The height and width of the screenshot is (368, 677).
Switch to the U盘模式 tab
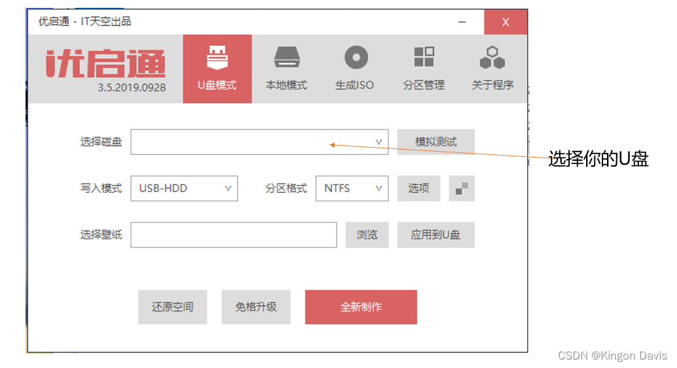(217, 69)
